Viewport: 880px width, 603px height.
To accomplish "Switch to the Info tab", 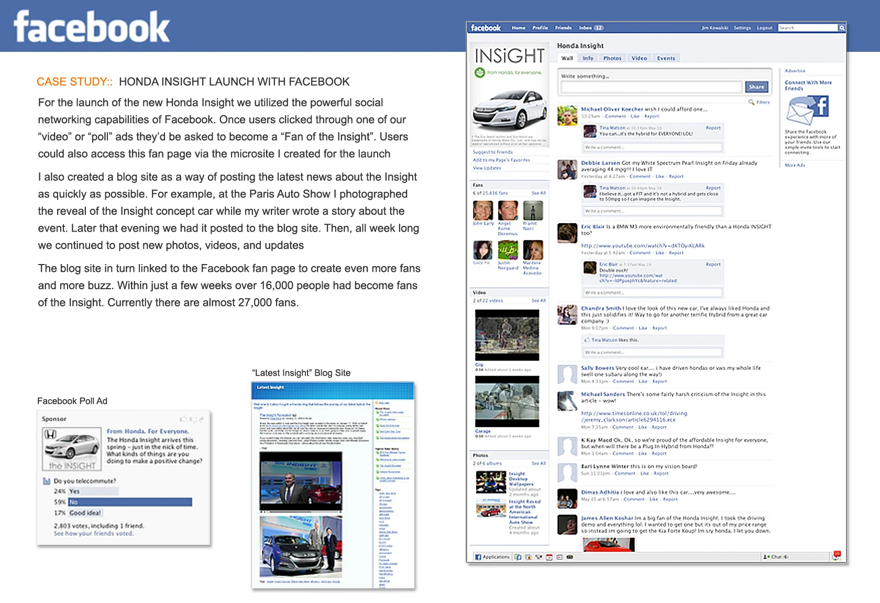I will tap(588, 58).
